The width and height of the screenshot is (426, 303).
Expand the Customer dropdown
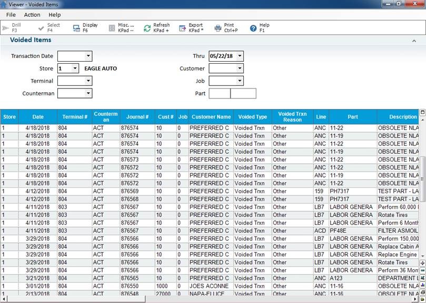pos(240,69)
